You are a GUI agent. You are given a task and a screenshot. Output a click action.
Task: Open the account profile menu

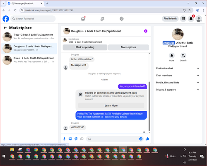(199, 19)
